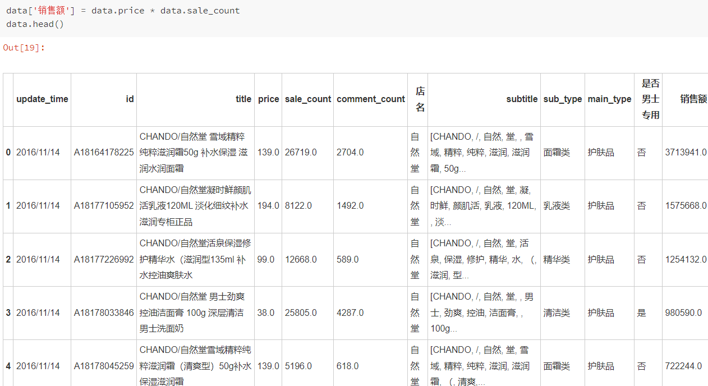Viewport: 708px width, 386px height.
Task: Click the price column header
Action: [268, 99]
